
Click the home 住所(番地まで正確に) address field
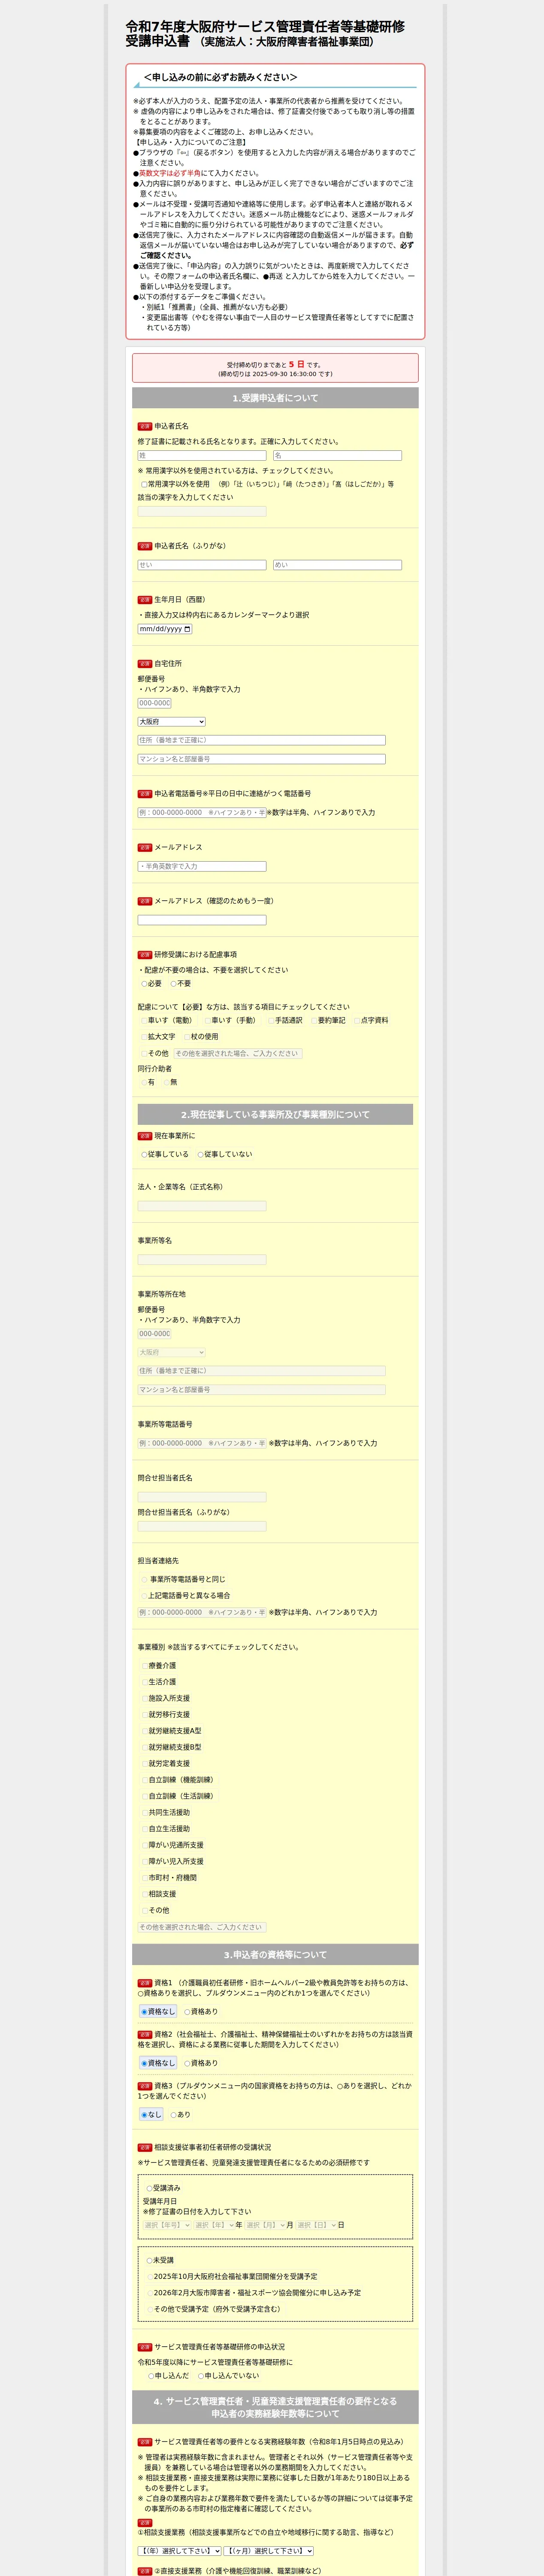(262, 741)
